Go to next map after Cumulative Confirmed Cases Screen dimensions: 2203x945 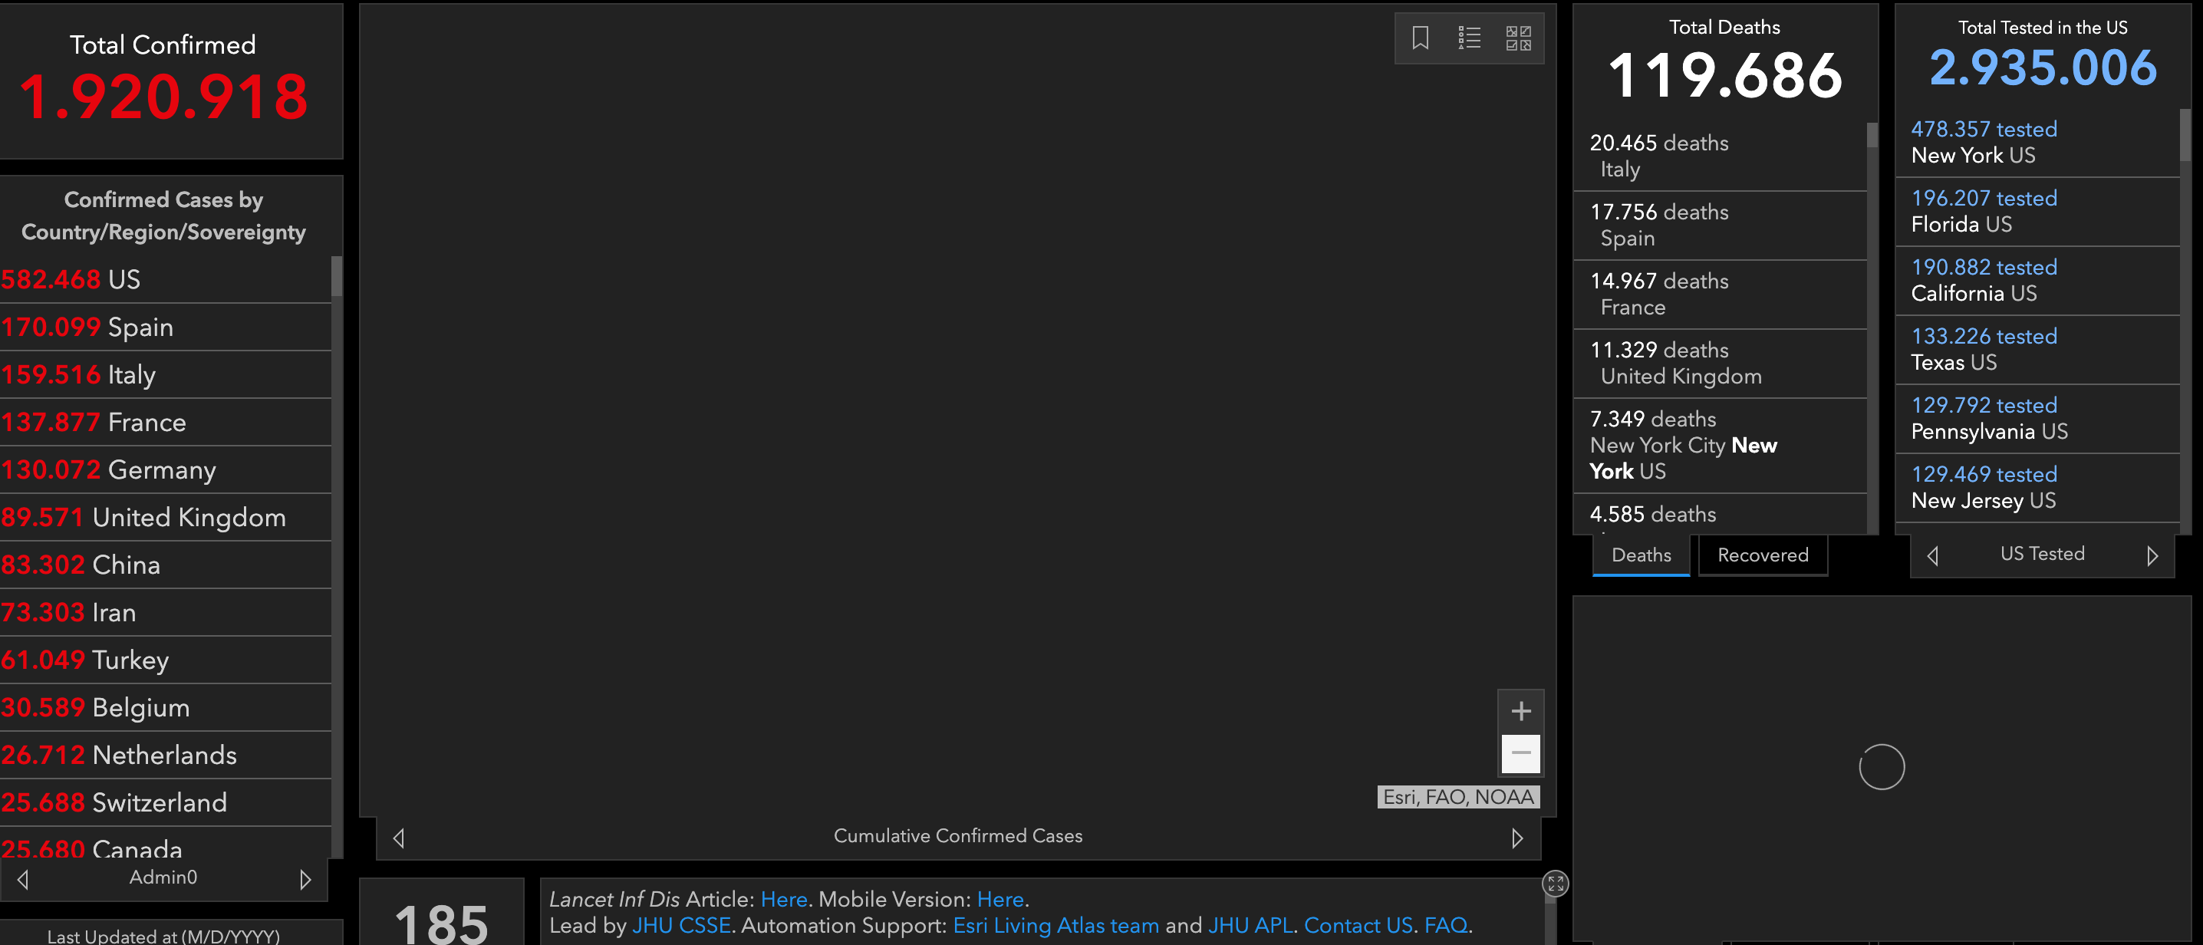(x=1516, y=838)
